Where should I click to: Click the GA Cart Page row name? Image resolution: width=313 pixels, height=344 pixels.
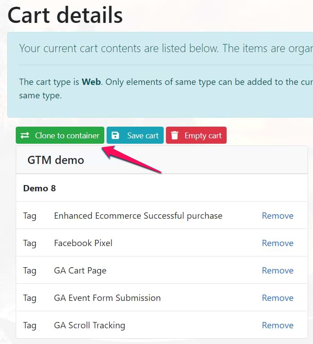coord(80,270)
